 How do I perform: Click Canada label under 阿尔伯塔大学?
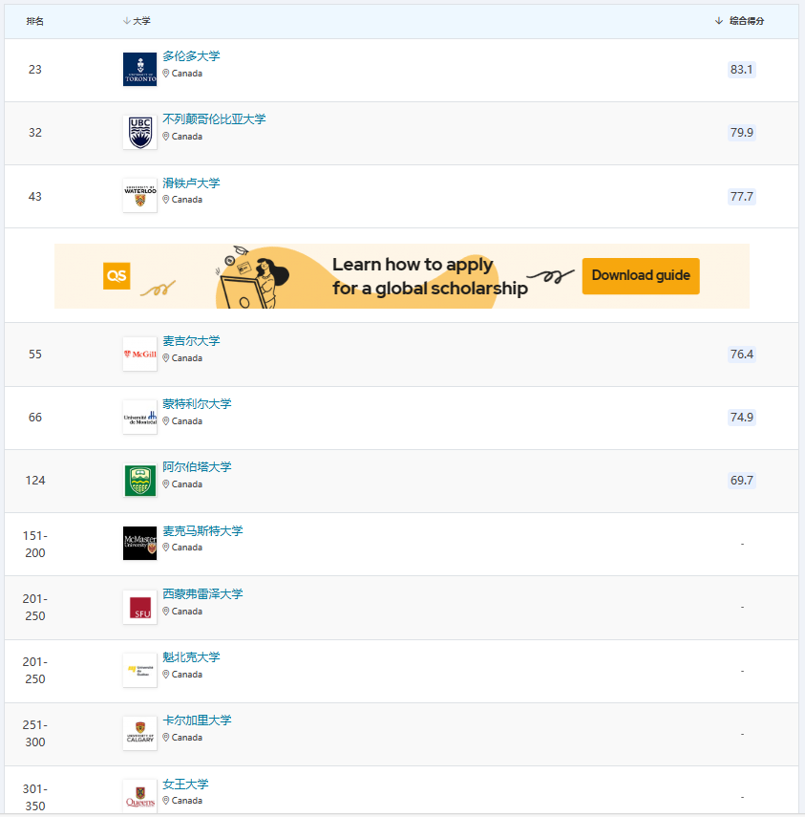(x=187, y=484)
